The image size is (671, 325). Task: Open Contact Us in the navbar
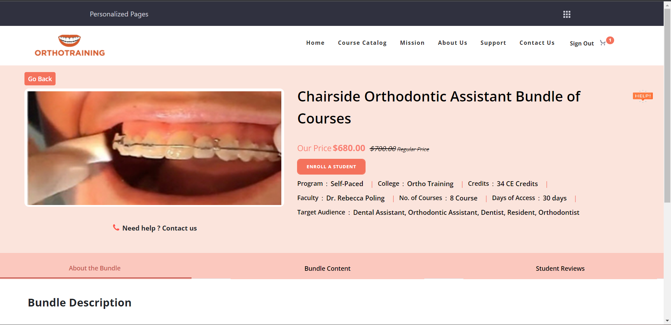[537, 43]
